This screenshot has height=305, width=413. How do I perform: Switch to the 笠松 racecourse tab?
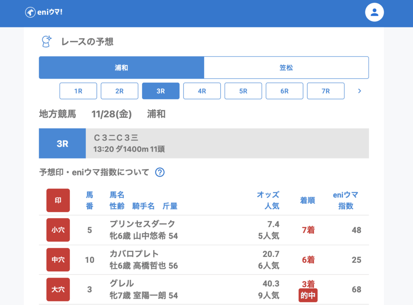286,68
